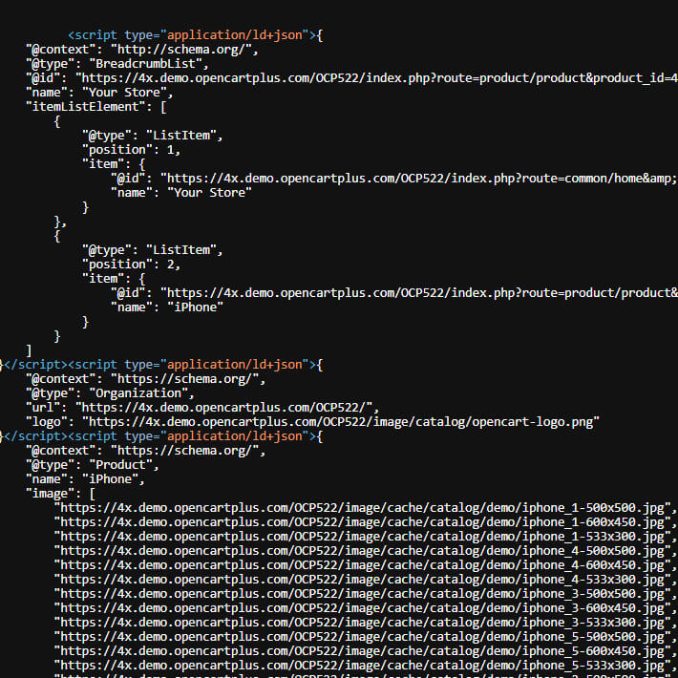Select the iphone_5-500x500.jpg image URL
The width and height of the screenshot is (678, 678).
click(x=366, y=637)
